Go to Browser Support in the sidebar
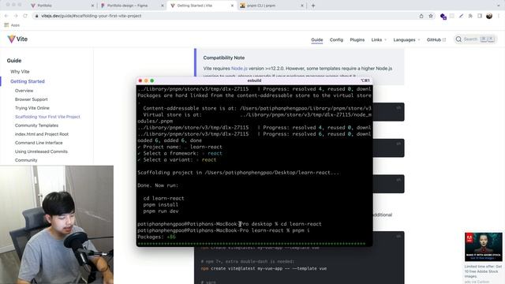Viewport: 505px width, 284px height. 32,99
